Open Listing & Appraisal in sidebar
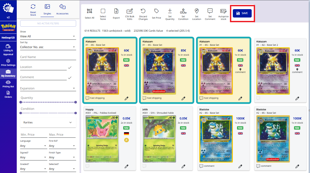 (x=8, y=50)
